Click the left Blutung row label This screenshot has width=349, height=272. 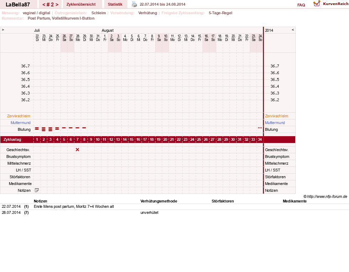click(x=24, y=129)
